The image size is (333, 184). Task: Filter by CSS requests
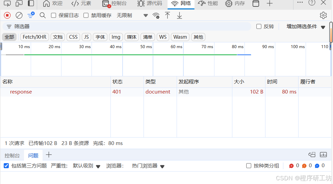coord(73,37)
